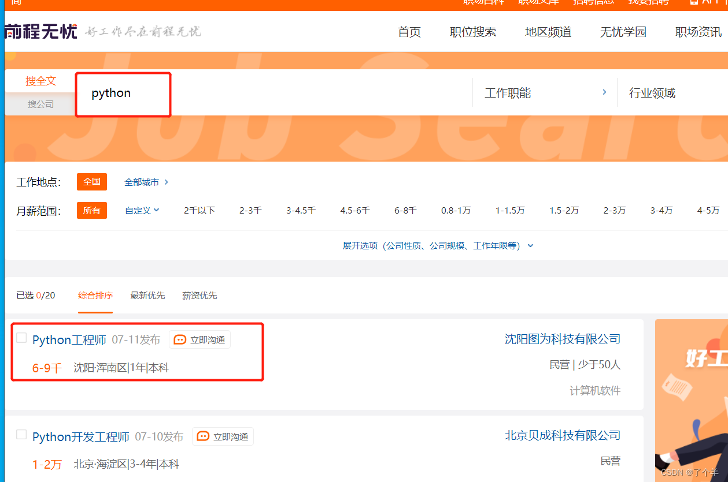Viewport: 728px width, 482px height.
Task: Expand the 工作职能 selector
Action: (545, 93)
